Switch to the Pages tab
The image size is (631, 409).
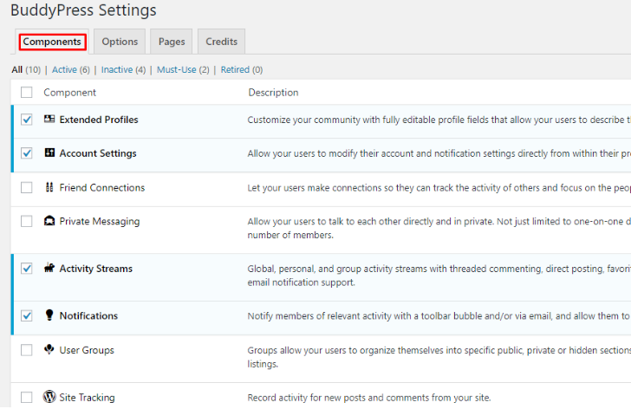pos(172,42)
